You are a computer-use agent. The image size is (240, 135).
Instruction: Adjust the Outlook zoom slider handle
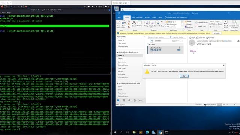click(x=235, y=105)
